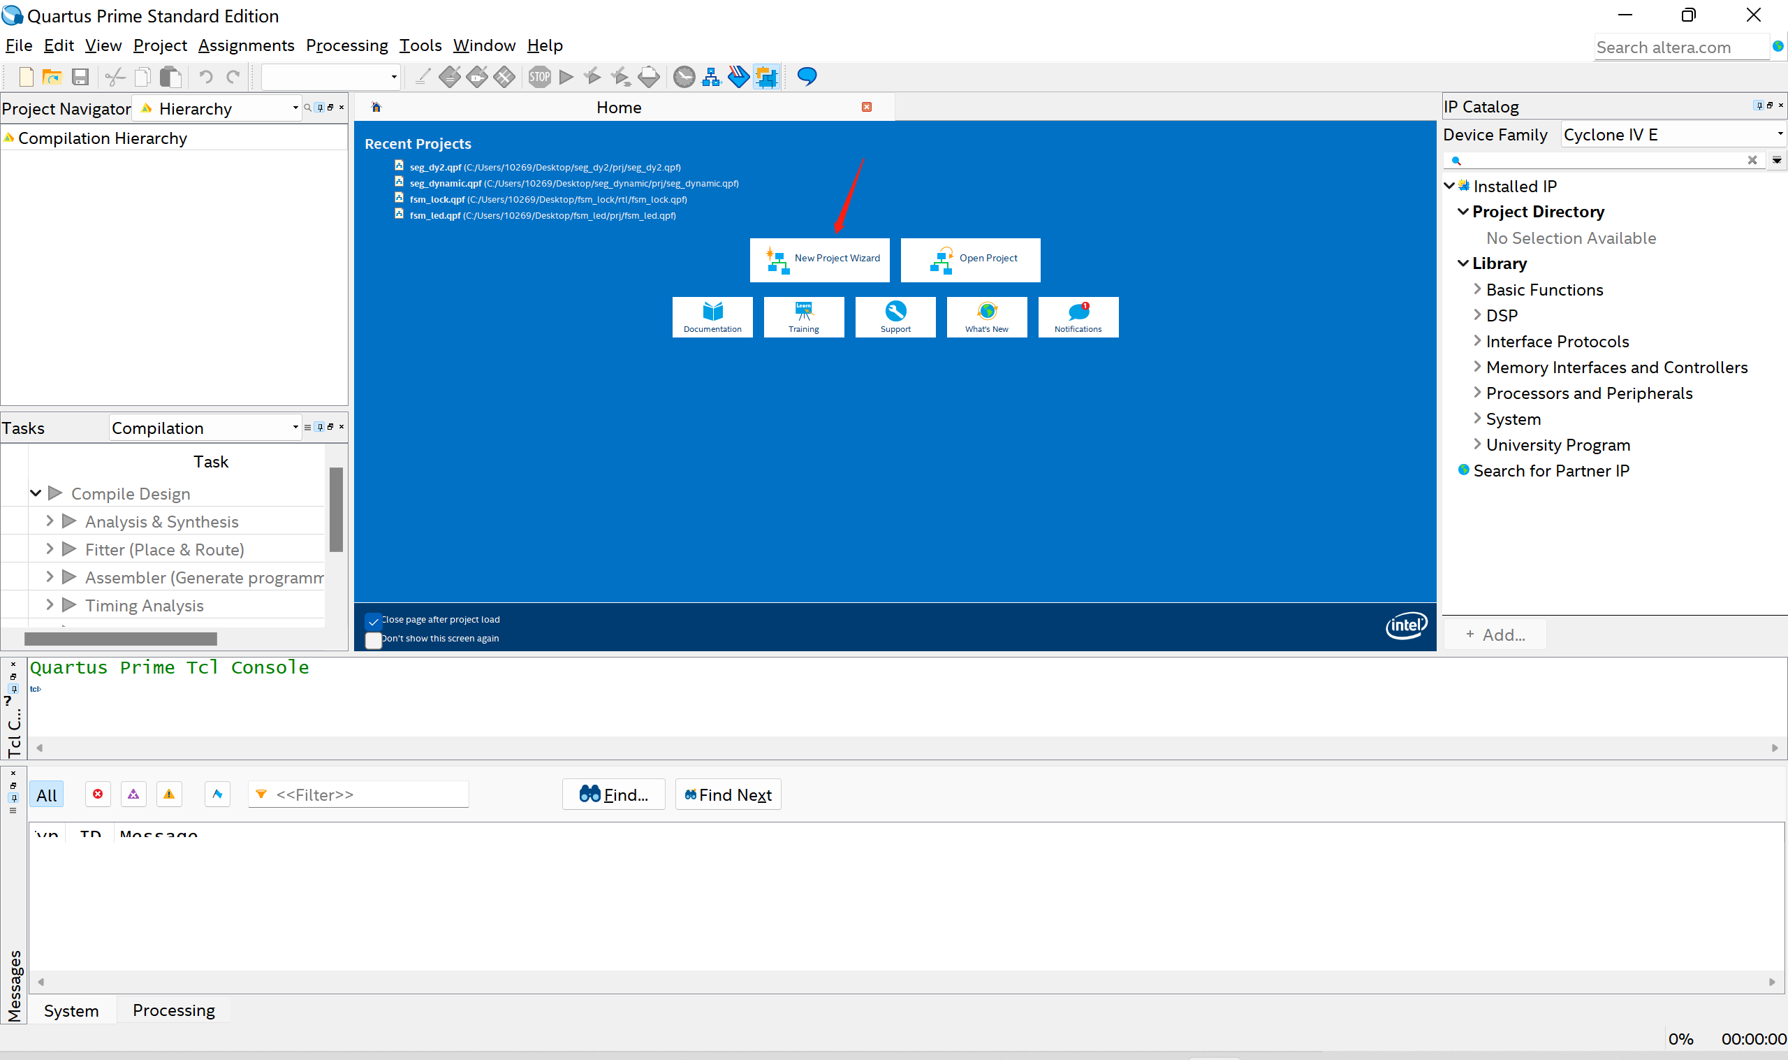Screen dimensions: 1788x1060
Task: Open the Support tile
Action: click(x=895, y=317)
